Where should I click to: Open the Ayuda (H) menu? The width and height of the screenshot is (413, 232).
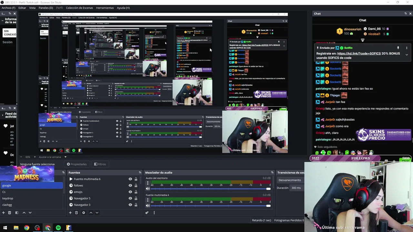pos(123,8)
